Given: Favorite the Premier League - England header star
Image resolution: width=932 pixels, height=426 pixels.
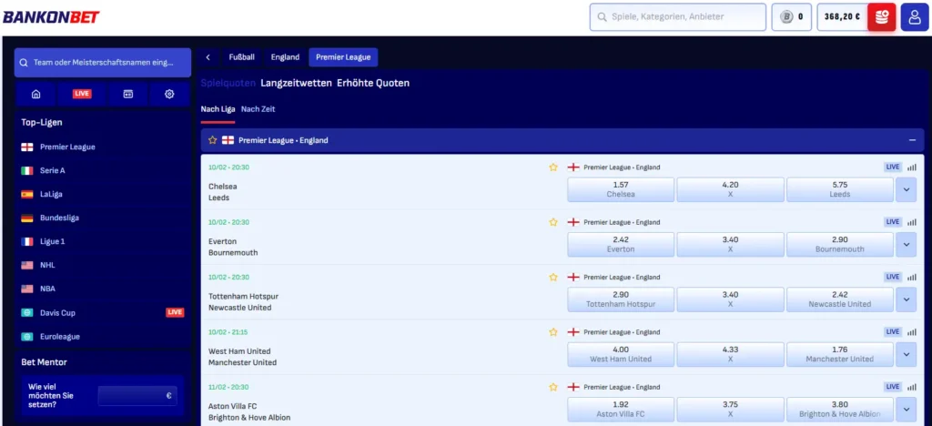Looking at the screenshot, I should click(x=212, y=140).
